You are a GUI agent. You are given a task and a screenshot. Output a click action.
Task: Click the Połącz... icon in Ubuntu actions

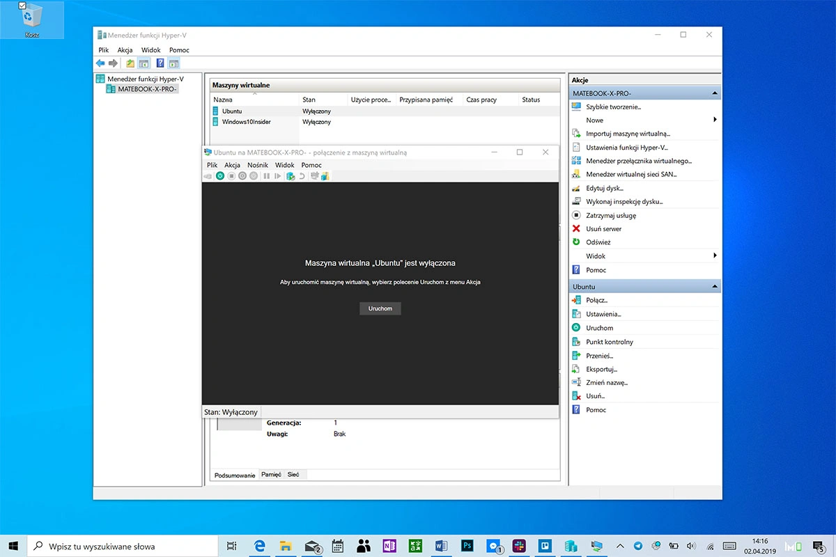pos(576,300)
